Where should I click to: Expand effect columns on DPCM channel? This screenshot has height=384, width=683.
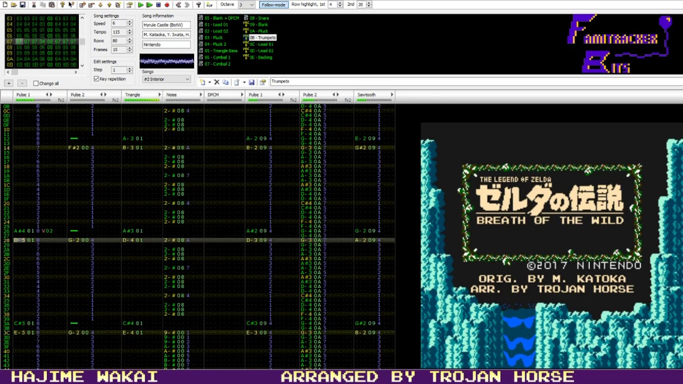(x=242, y=94)
